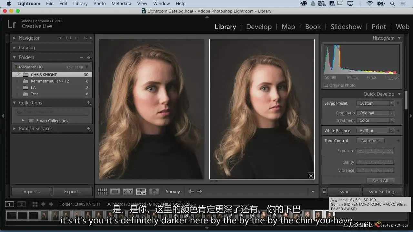Expand the Smart Collections set
This screenshot has height=232, width=413.
pos(23,121)
